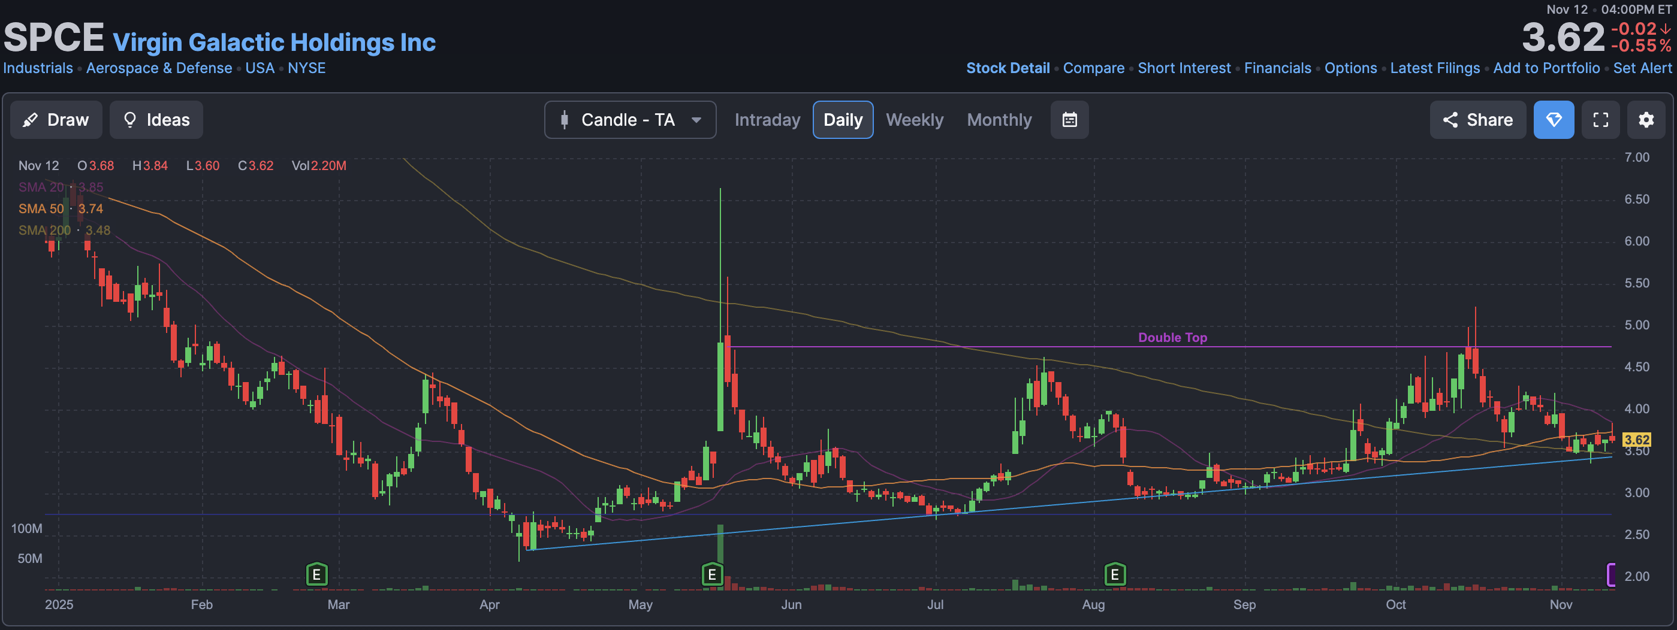
Task: Click the May earnings E marker
Action: [711, 575]
